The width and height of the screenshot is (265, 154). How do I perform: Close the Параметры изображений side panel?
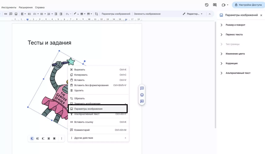261,15
